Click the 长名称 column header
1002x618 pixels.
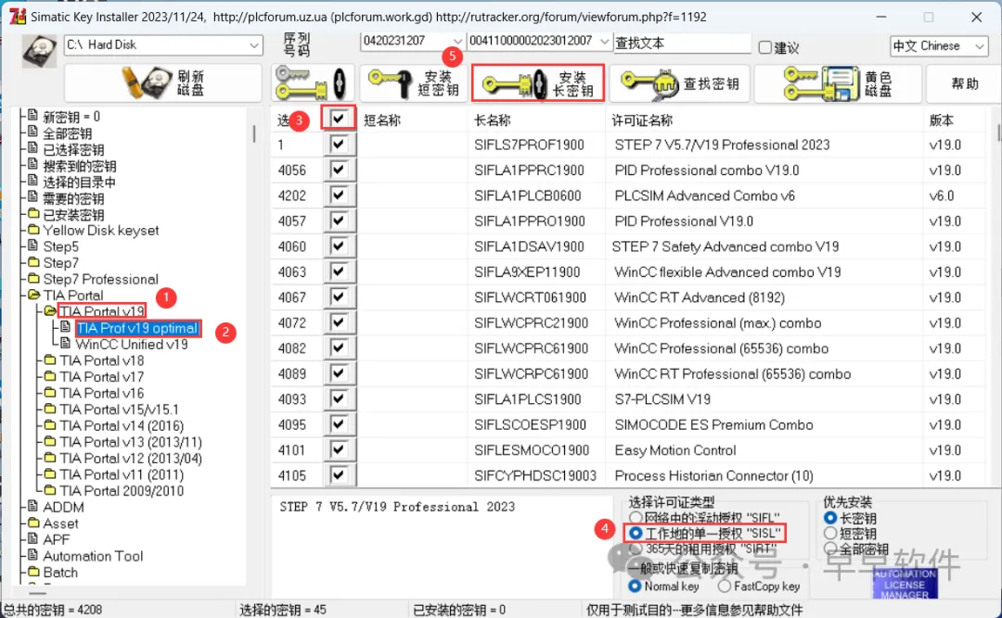(492, 120)
